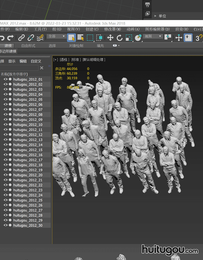
Task: Choose the Select and Rotate tool
Action: (119, 38)
